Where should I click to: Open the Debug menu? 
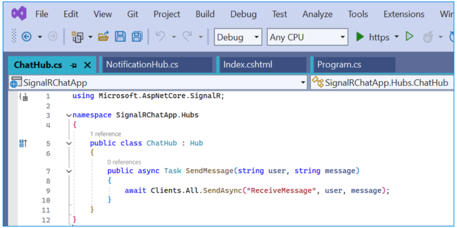click(x=243, y=14)
